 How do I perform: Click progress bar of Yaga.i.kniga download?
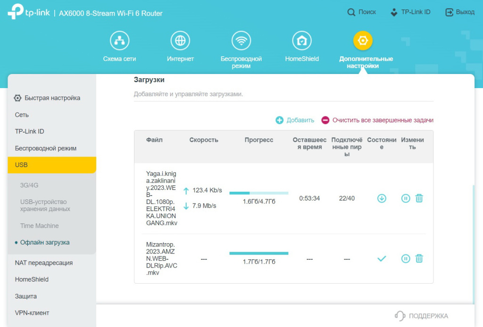pos(259,193)
